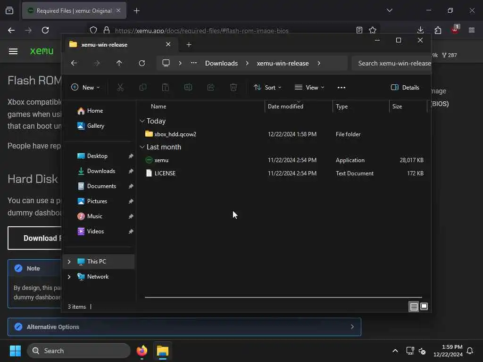Open Windows Start menu
Screen dimensions: 483x362
coord(16,351)
